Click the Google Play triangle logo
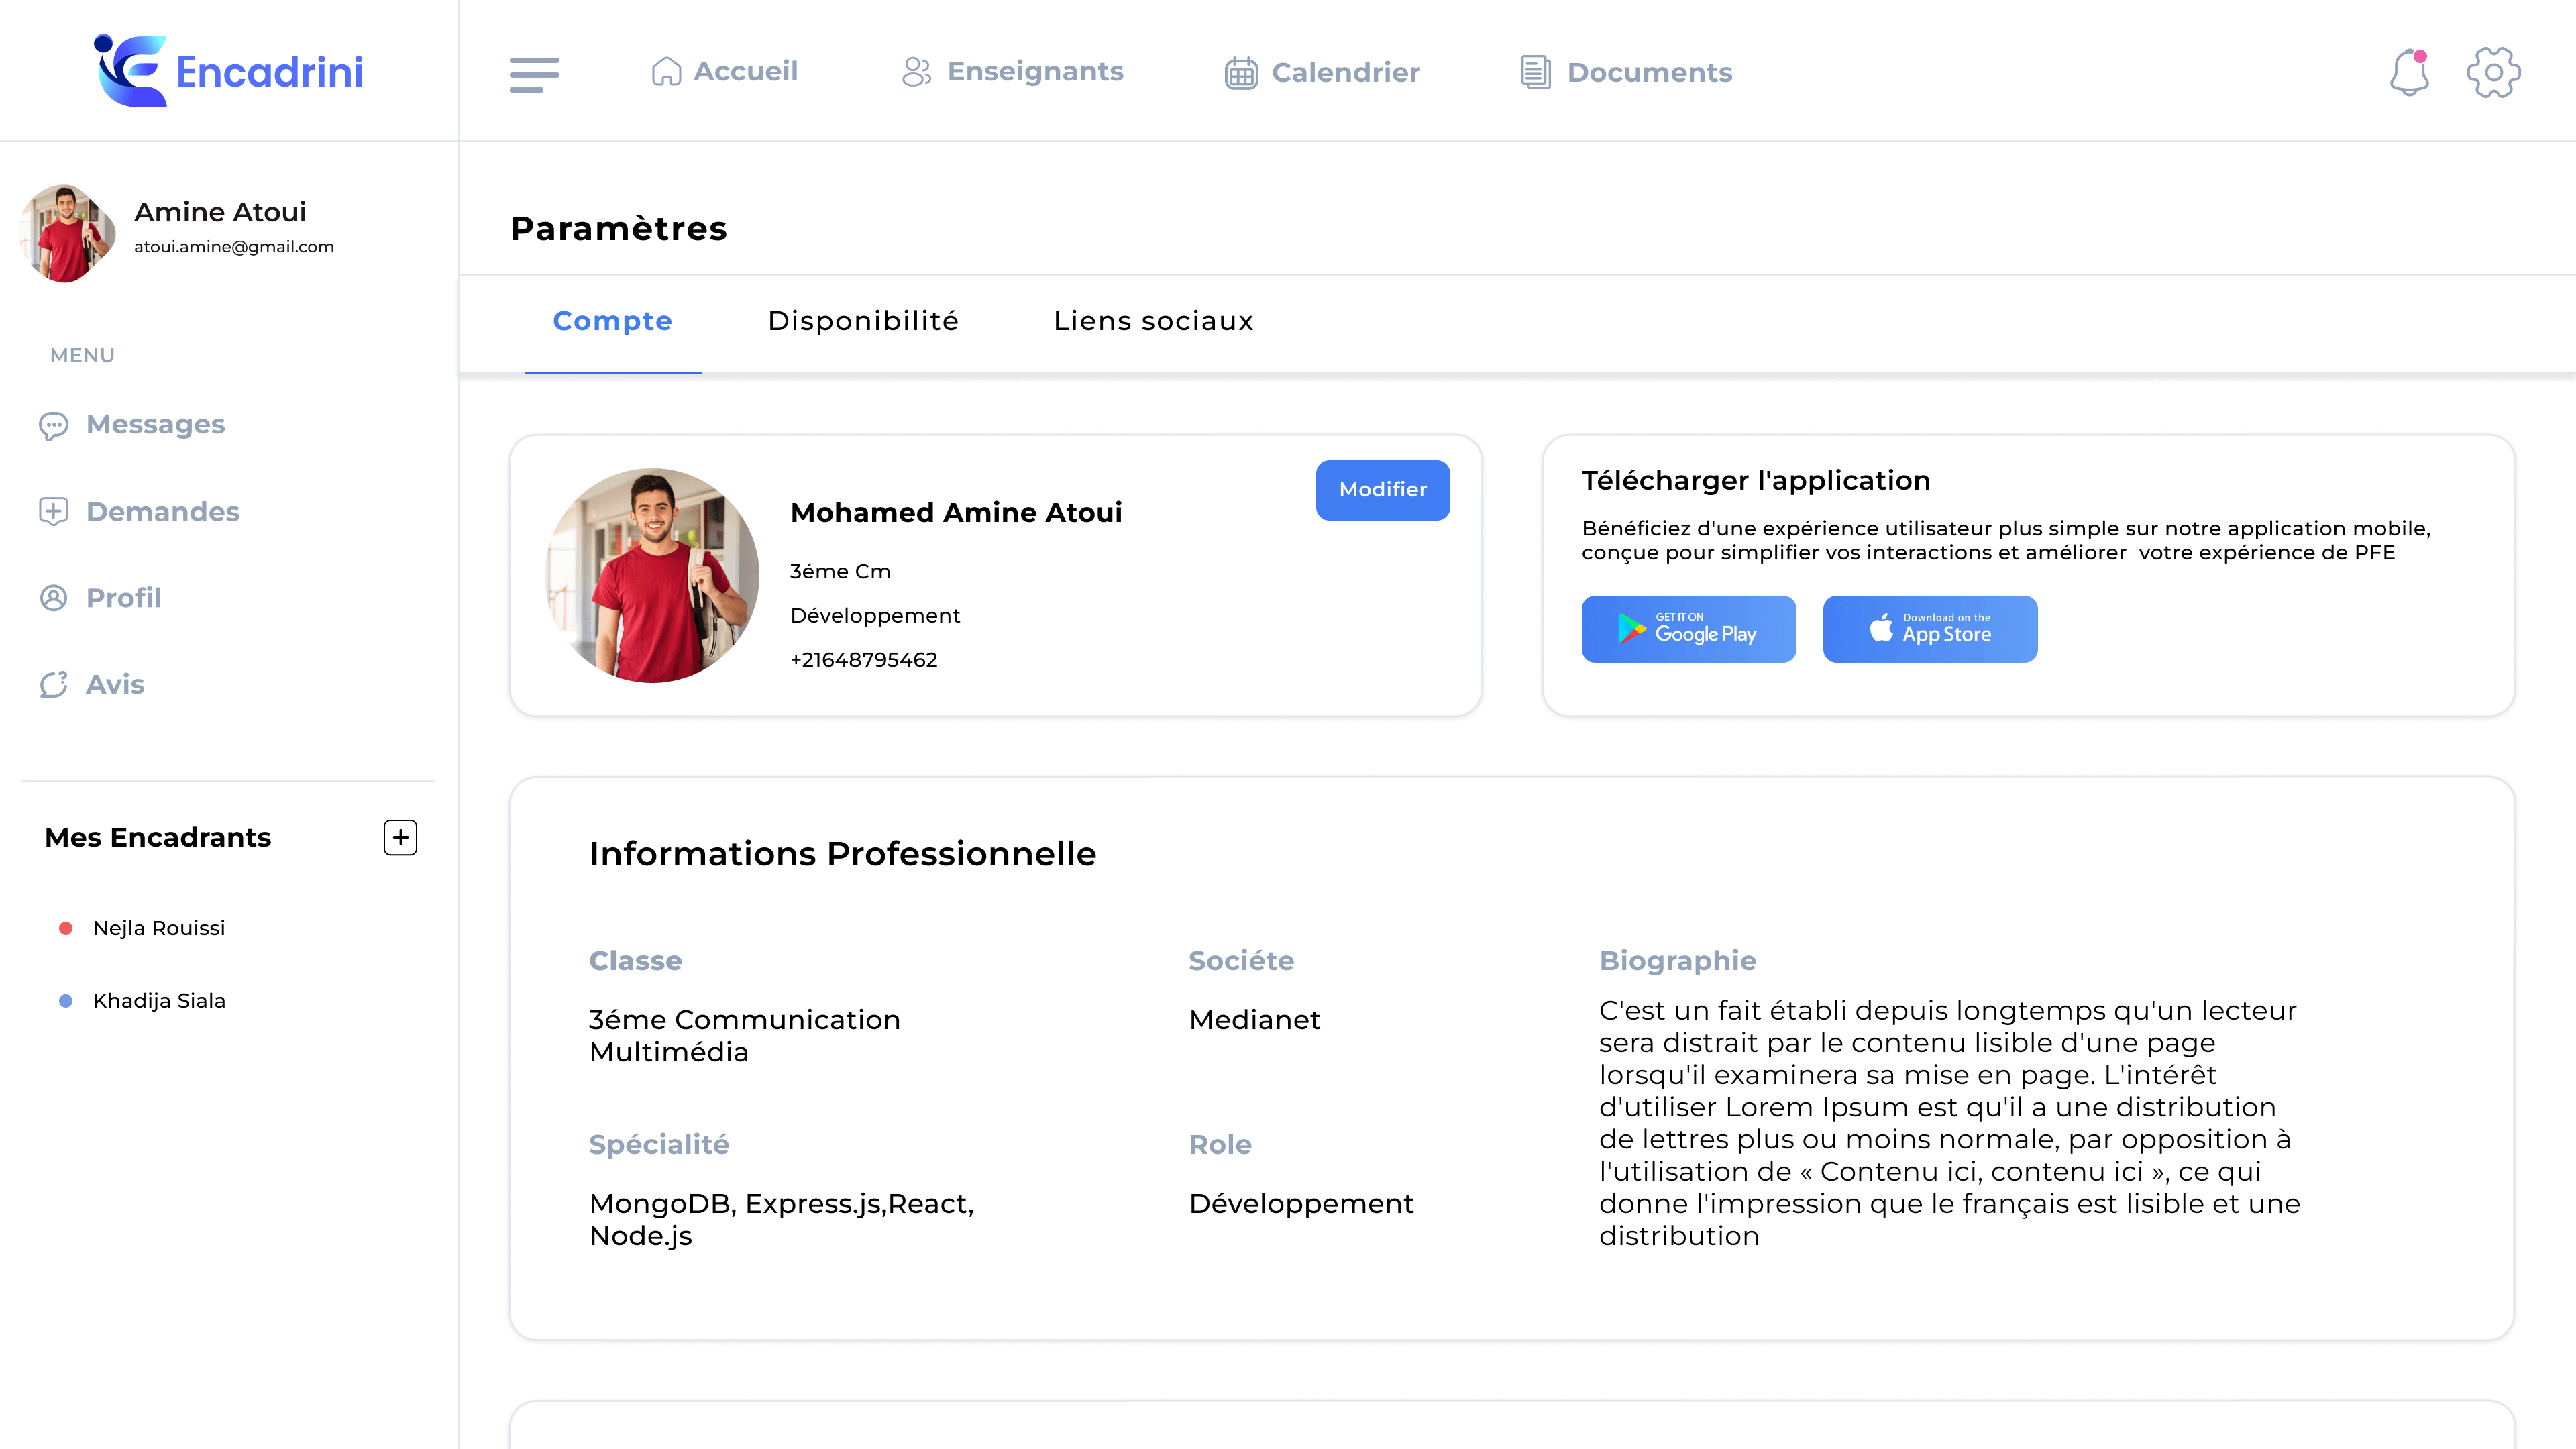Screen dimensions: 2576x1449 pyautogui.click(x=1631, y=628)
